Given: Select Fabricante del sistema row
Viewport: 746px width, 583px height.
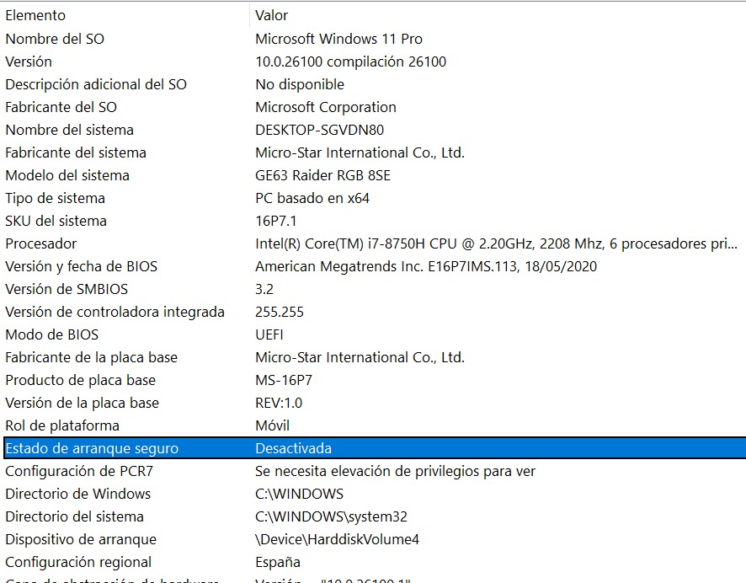Looking at the screenshot, I should pos(76,152).
